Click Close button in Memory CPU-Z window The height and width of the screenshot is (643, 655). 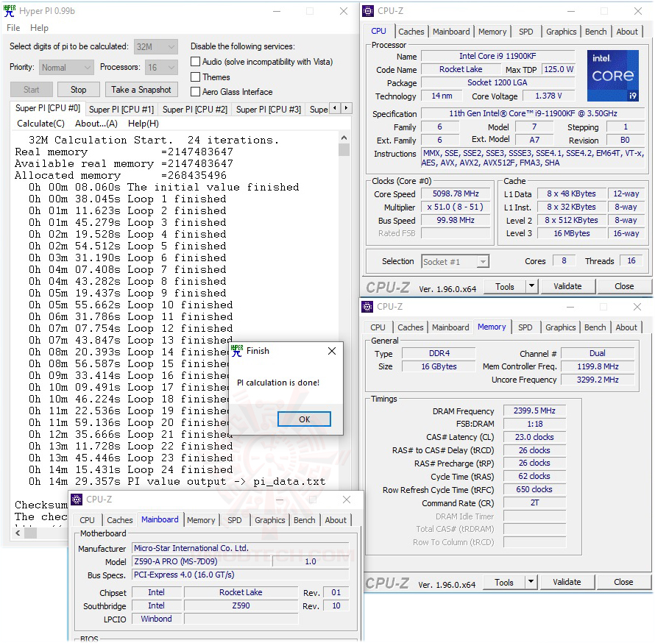pos(623,582)
